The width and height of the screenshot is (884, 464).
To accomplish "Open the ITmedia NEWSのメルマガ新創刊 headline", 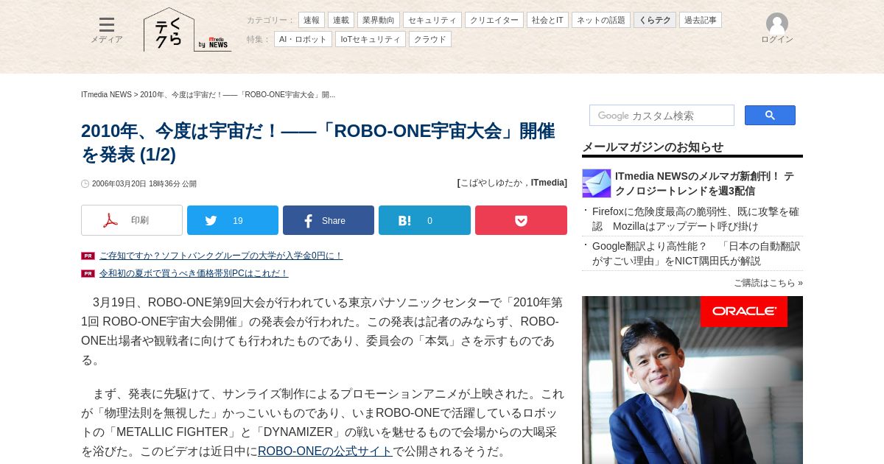I will 705,183.
